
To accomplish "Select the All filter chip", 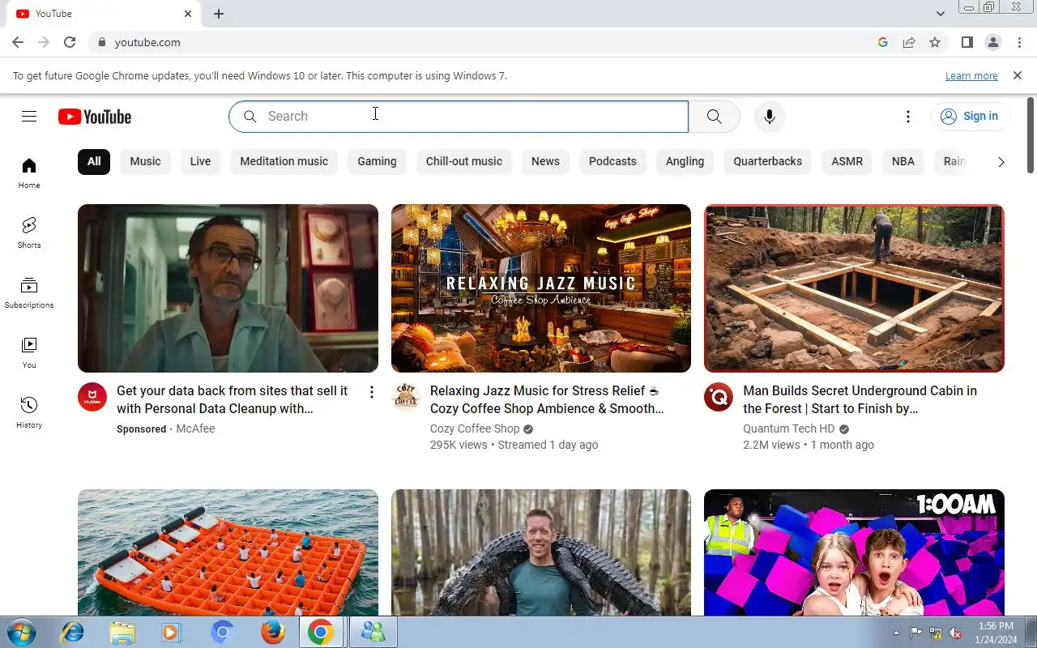I will point(94,161).
